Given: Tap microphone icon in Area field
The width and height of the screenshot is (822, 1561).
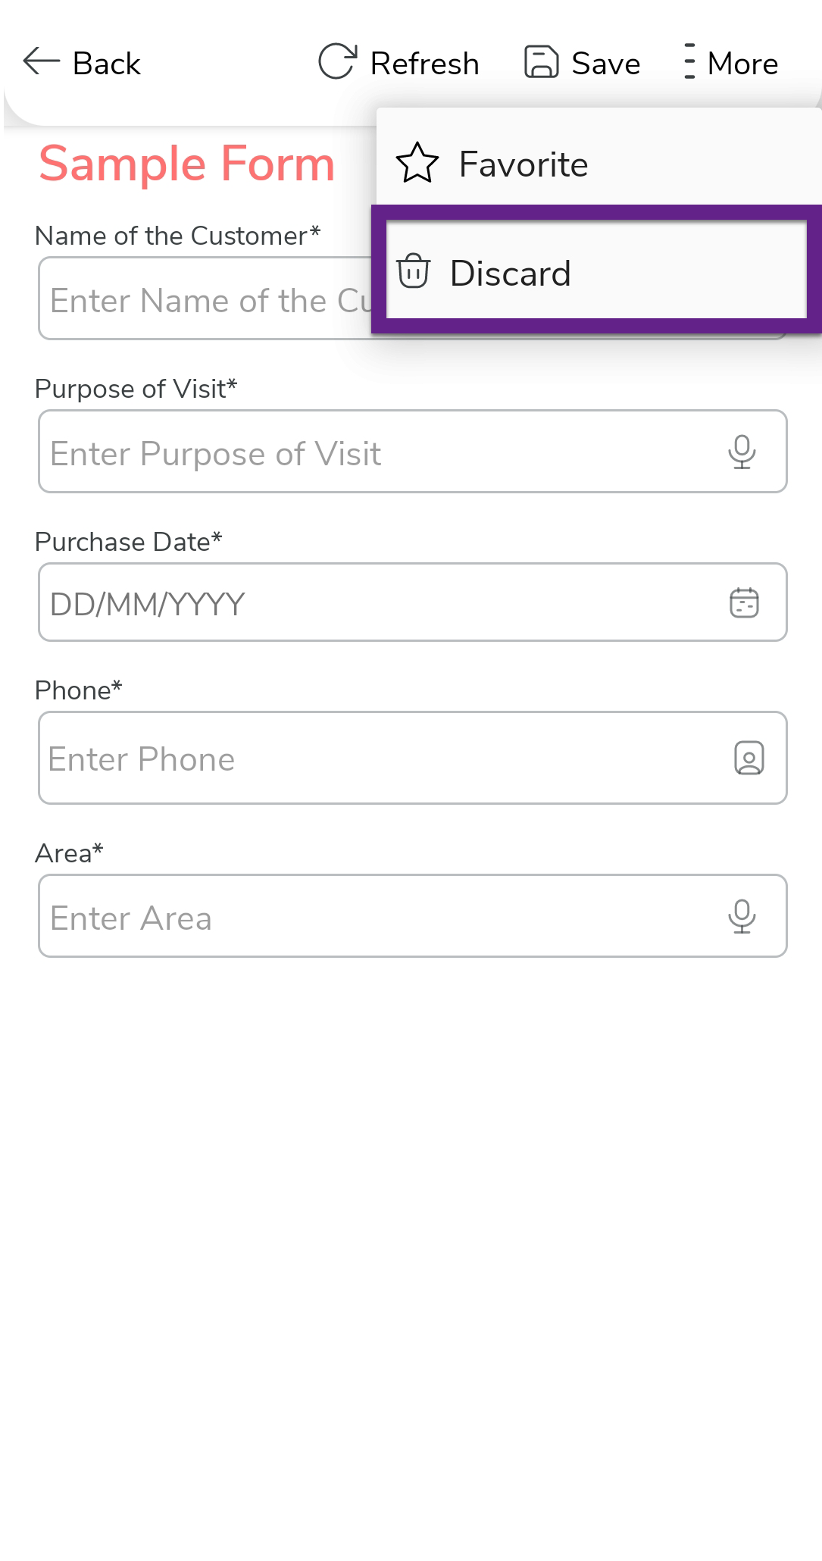Looking at the screenshot, I should [742, 916].
